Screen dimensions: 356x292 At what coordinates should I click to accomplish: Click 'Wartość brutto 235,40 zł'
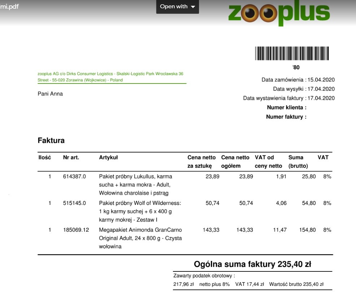[296, 284]
